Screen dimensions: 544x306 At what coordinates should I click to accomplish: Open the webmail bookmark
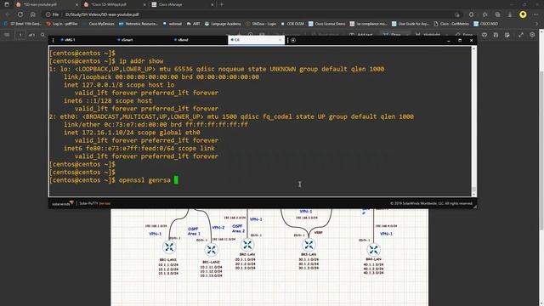coord(173,24)
